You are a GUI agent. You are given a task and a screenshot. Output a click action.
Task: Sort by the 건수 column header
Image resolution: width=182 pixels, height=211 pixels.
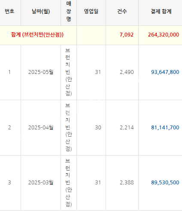pos(122,11)
